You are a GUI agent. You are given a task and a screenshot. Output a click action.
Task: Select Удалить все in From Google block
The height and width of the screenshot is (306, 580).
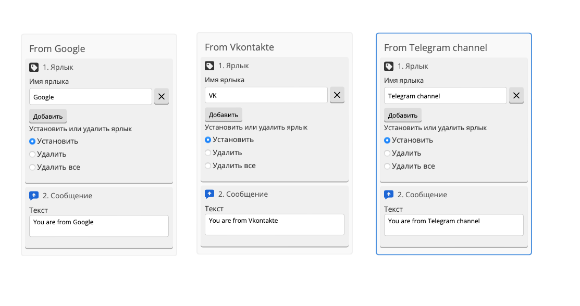point(32,167)
